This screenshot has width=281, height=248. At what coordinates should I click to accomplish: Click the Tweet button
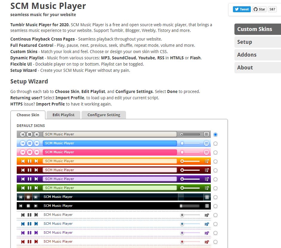coord(242,9)
